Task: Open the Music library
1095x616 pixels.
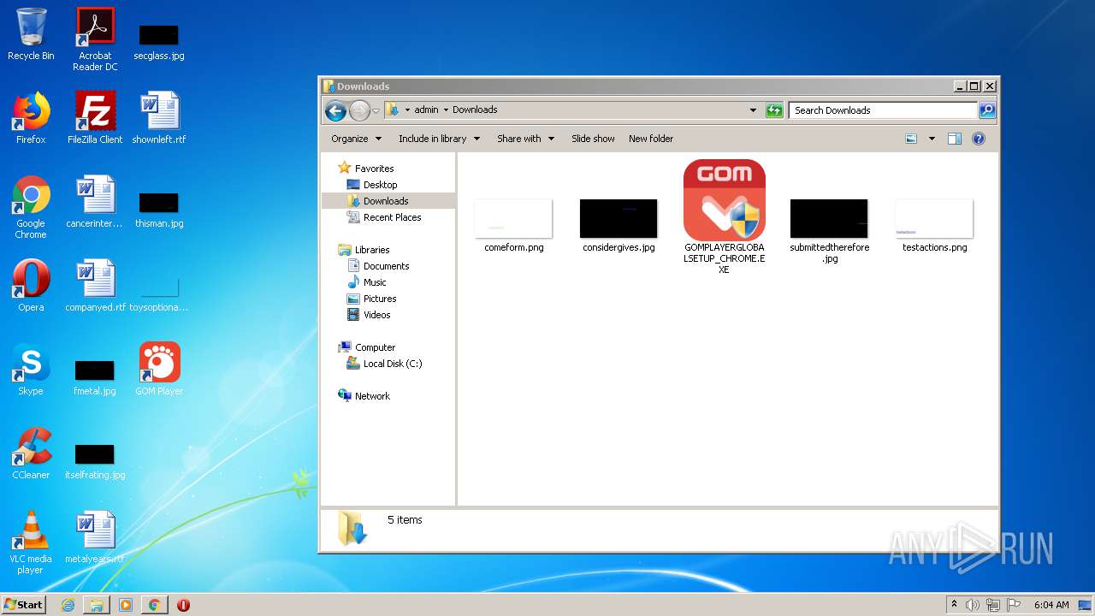Action: click(x=375, y=282)
